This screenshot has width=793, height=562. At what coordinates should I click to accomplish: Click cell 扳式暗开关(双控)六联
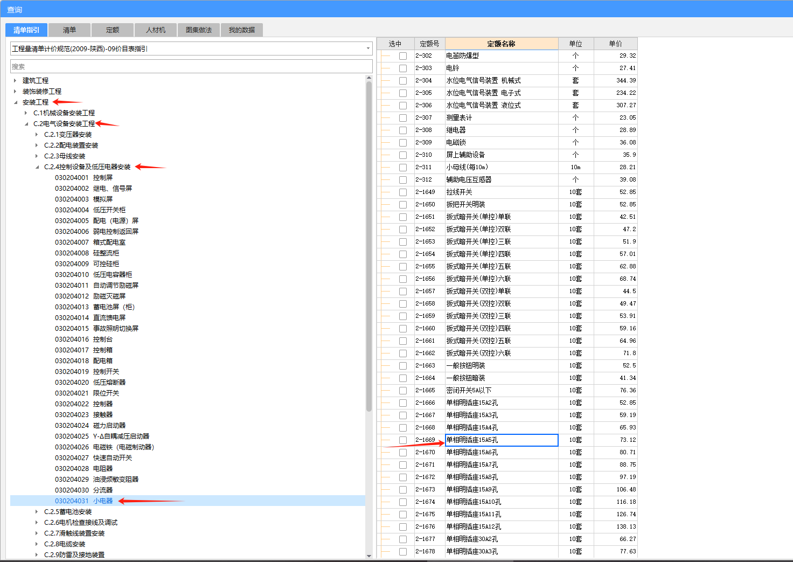point(502,353)
